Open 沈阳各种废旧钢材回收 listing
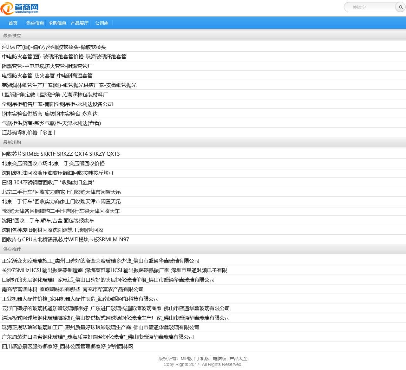 pyautogui.click(x=53, y=230)
